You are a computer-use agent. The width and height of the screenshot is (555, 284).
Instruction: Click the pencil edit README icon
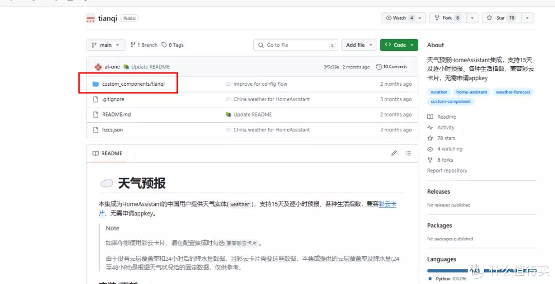(394, 153)
